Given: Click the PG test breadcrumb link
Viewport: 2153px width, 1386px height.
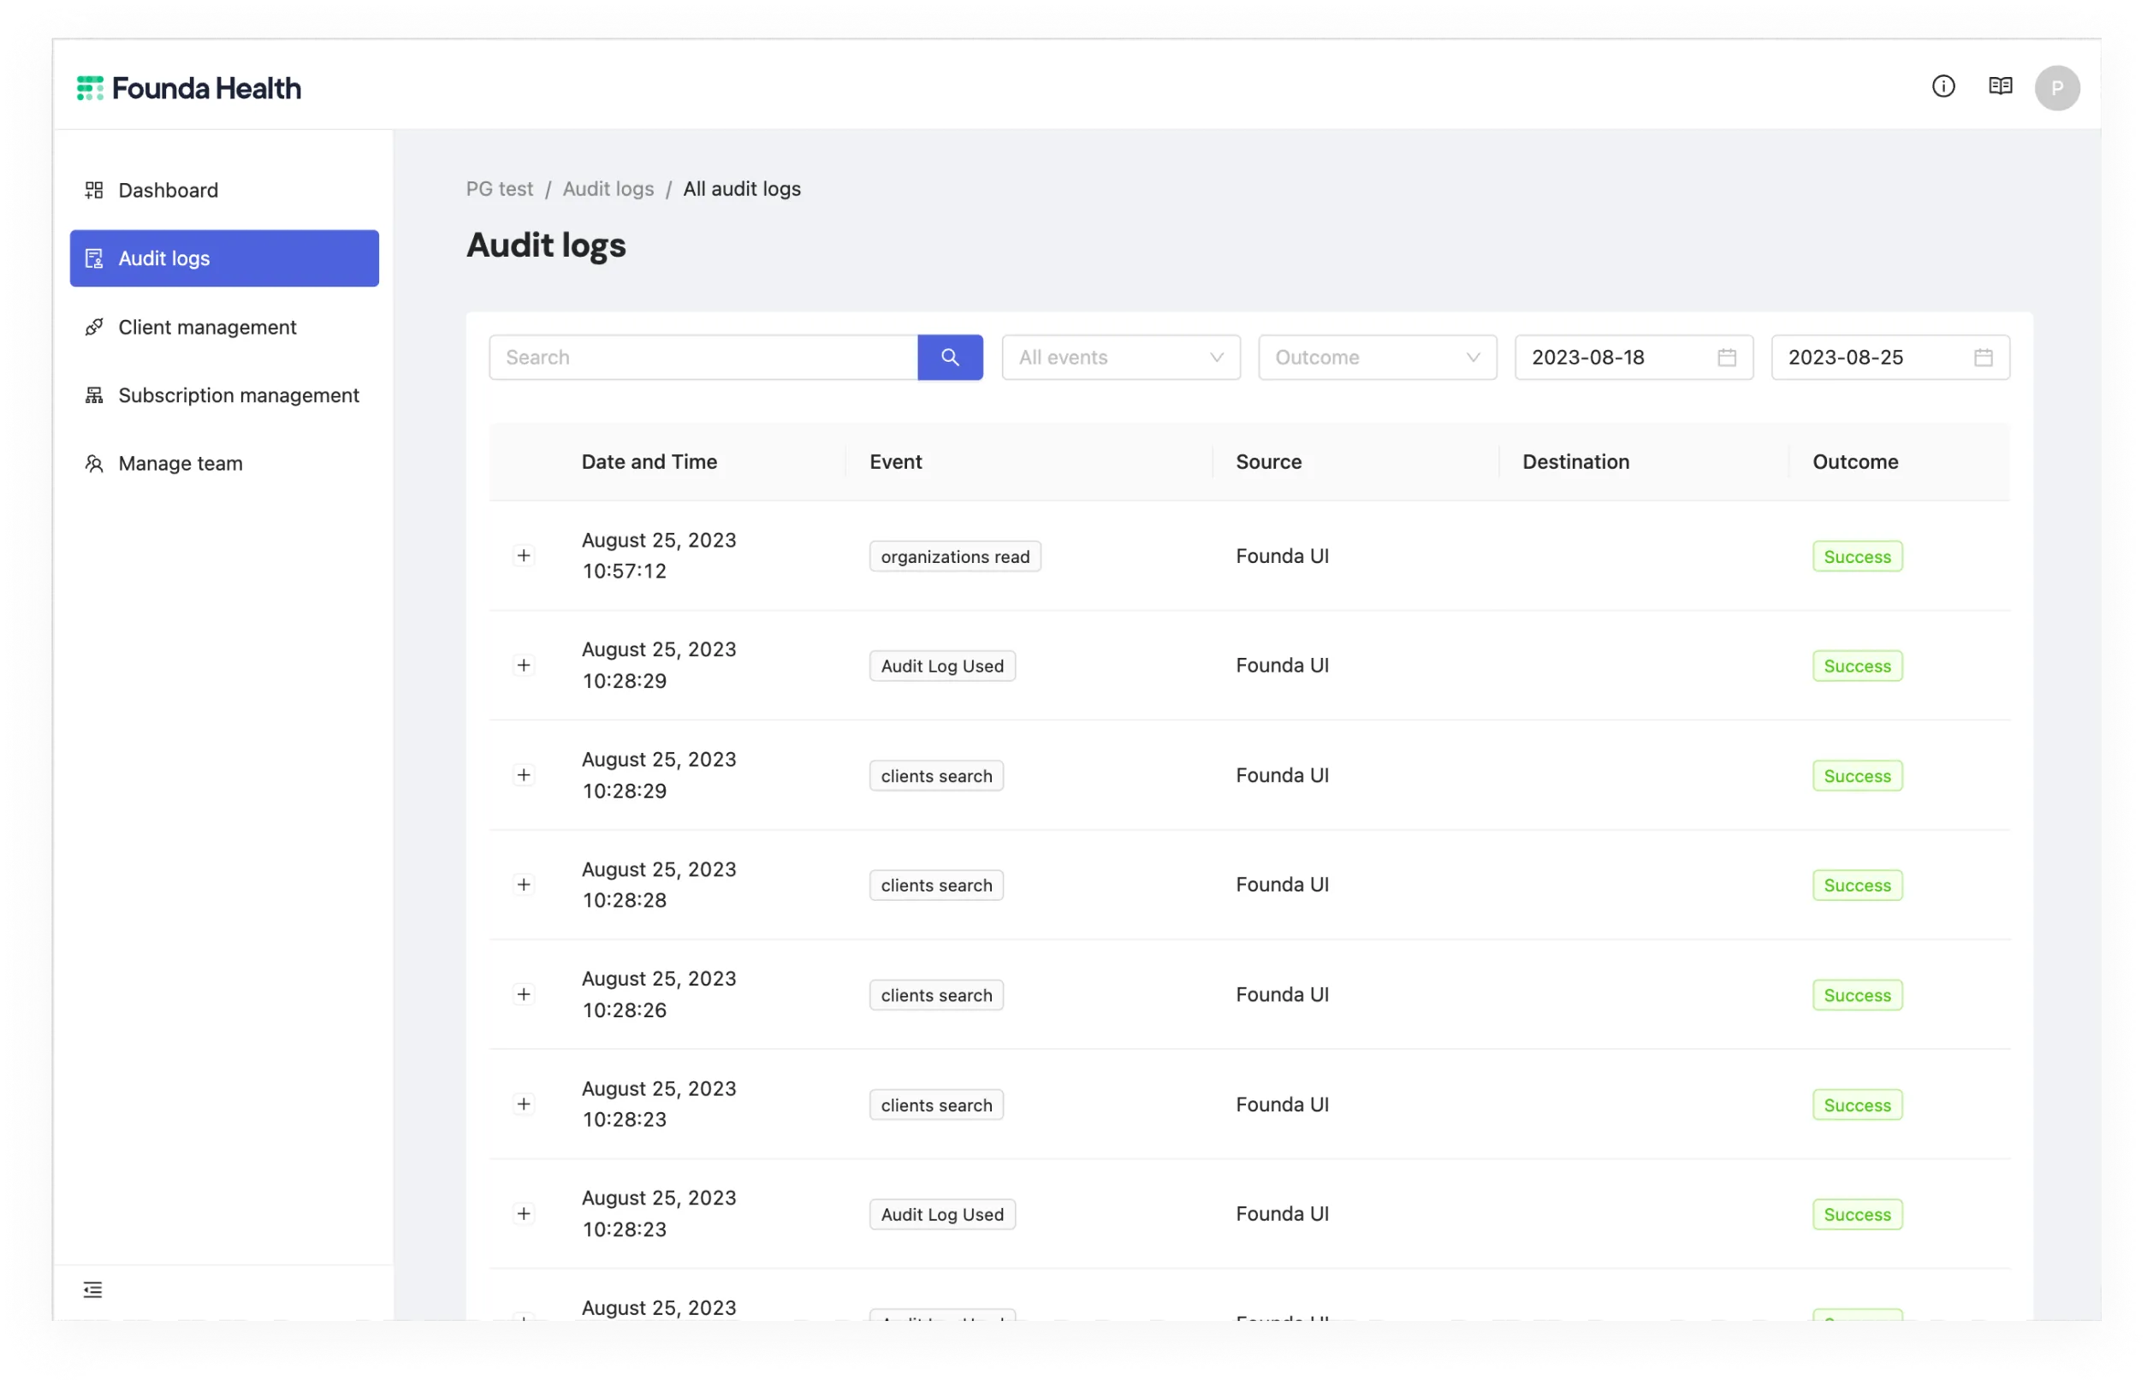Looking at the screenshot, I should point(500,189).
